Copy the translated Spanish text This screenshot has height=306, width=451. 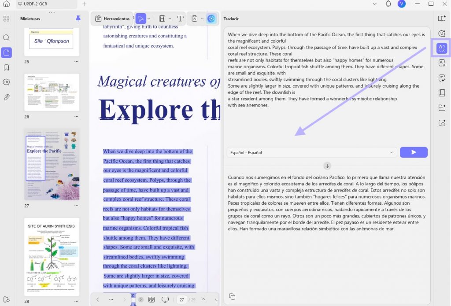(x=232, y=296)
